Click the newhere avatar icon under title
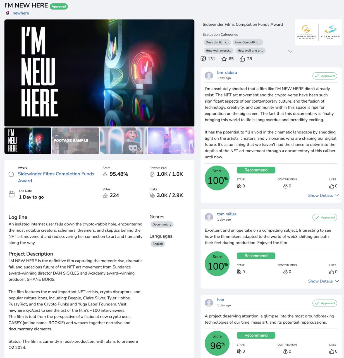The image size is (344, 358). coord(8,13)
